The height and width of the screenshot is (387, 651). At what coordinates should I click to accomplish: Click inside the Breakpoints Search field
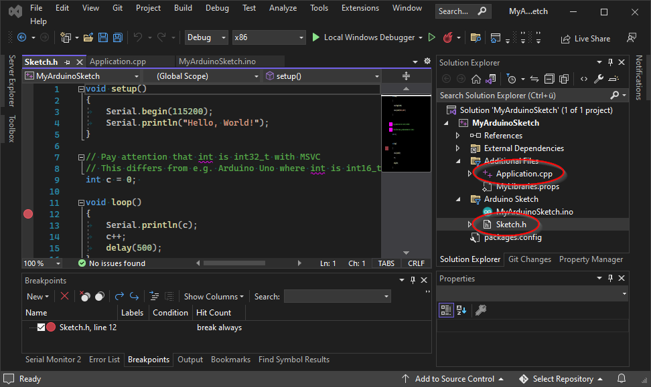[x=337, y=296]
